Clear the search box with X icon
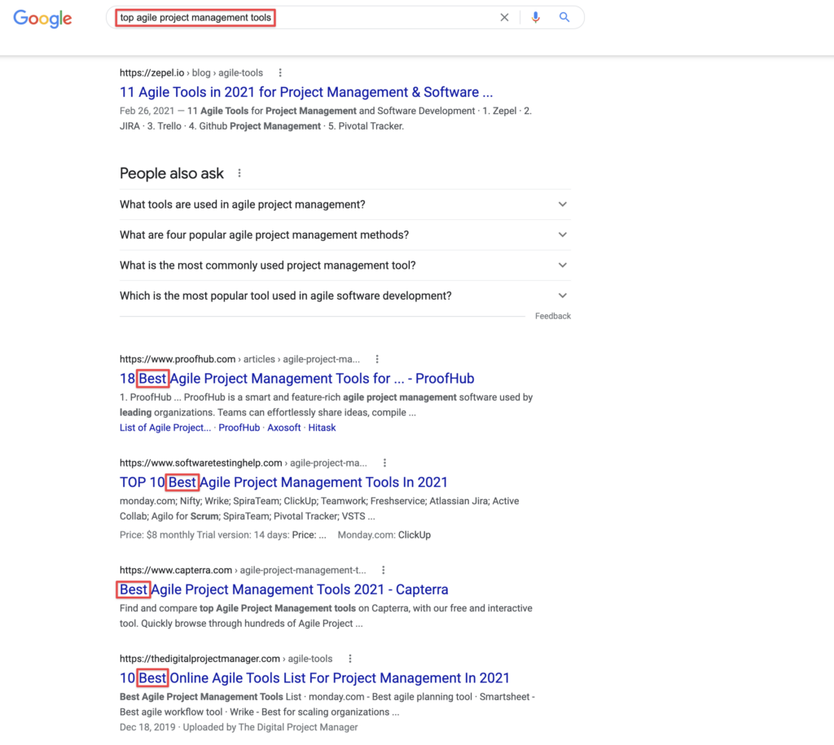Image resolution: width=834 pixels, height=745 pixels. point(504,18)
